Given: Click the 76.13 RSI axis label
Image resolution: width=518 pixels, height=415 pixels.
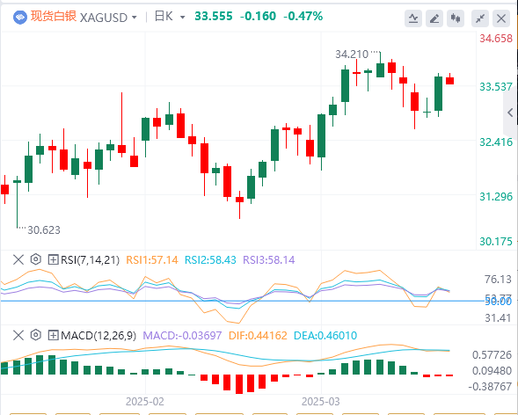Looking at the screenshot, I should coord(498,280).
